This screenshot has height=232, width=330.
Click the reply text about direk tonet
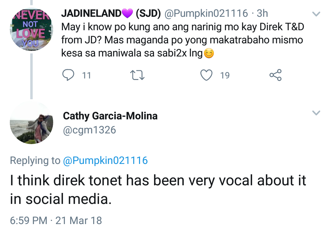tap(158, 190)
